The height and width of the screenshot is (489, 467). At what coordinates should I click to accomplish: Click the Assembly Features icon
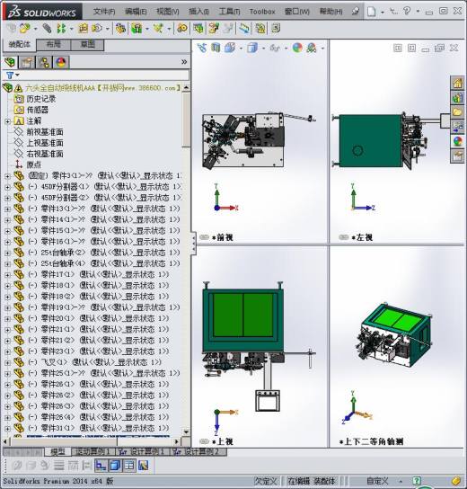(x=137, y=29)
